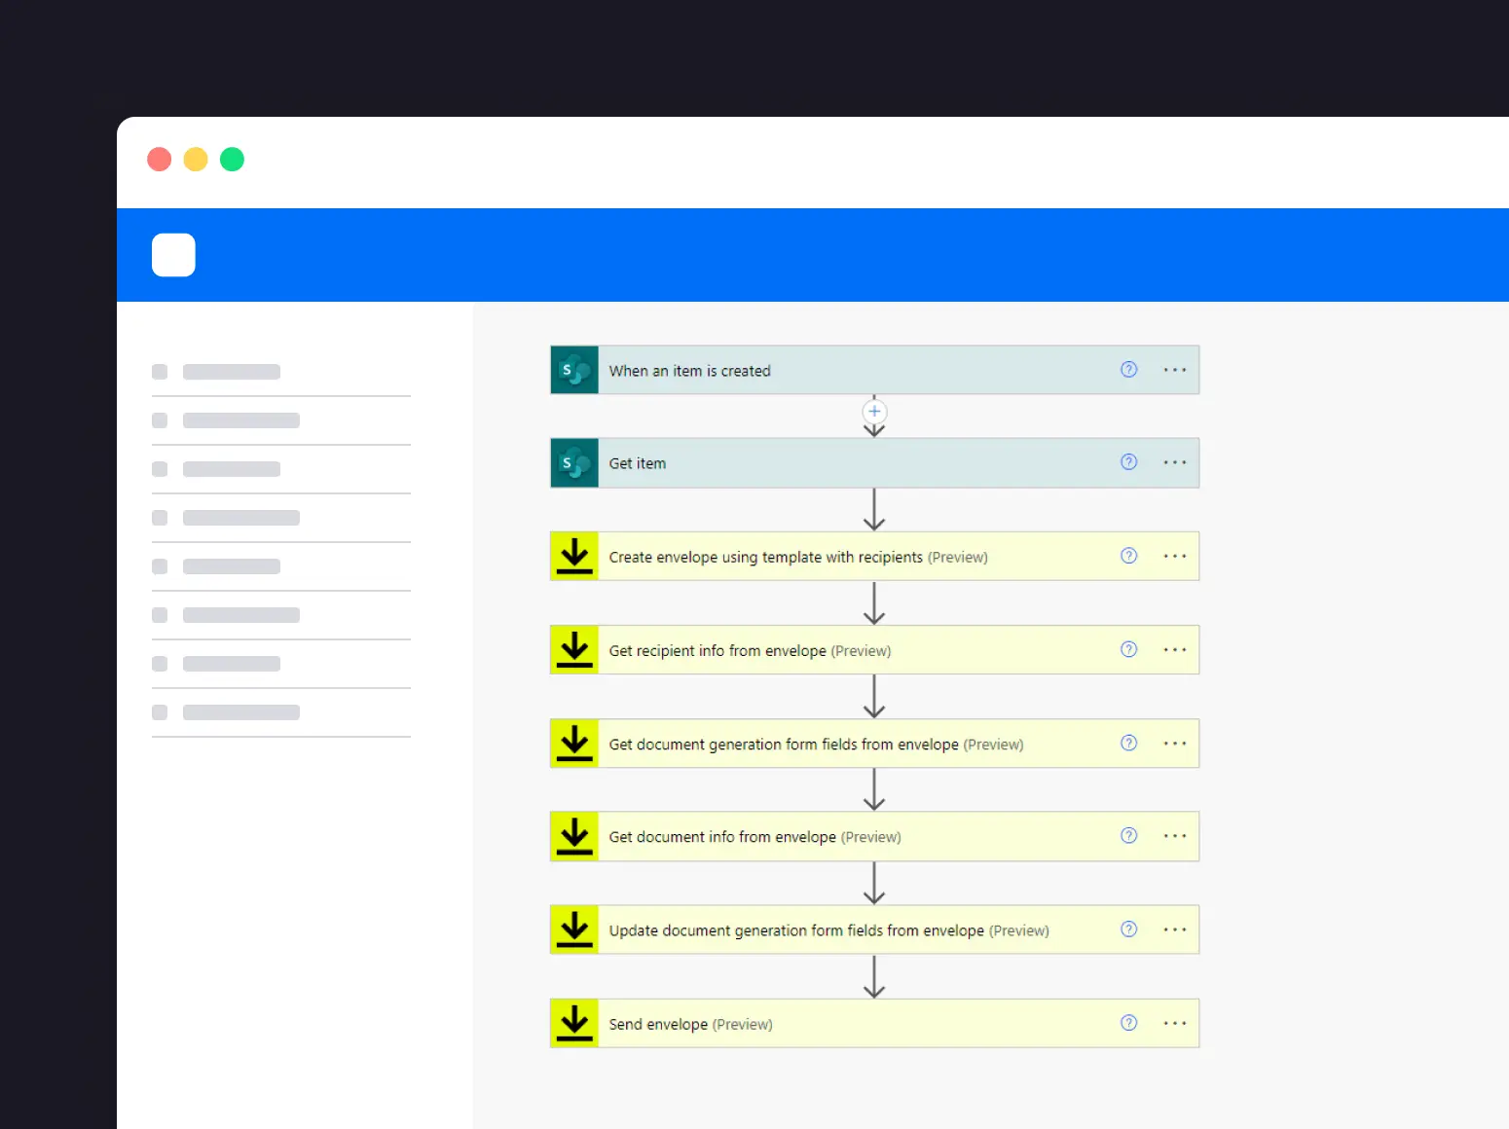This screenshot has width=1509, height=1129.
Task: Insert a new step below 'When an item is created'
Action: click(x=874, y=412)
